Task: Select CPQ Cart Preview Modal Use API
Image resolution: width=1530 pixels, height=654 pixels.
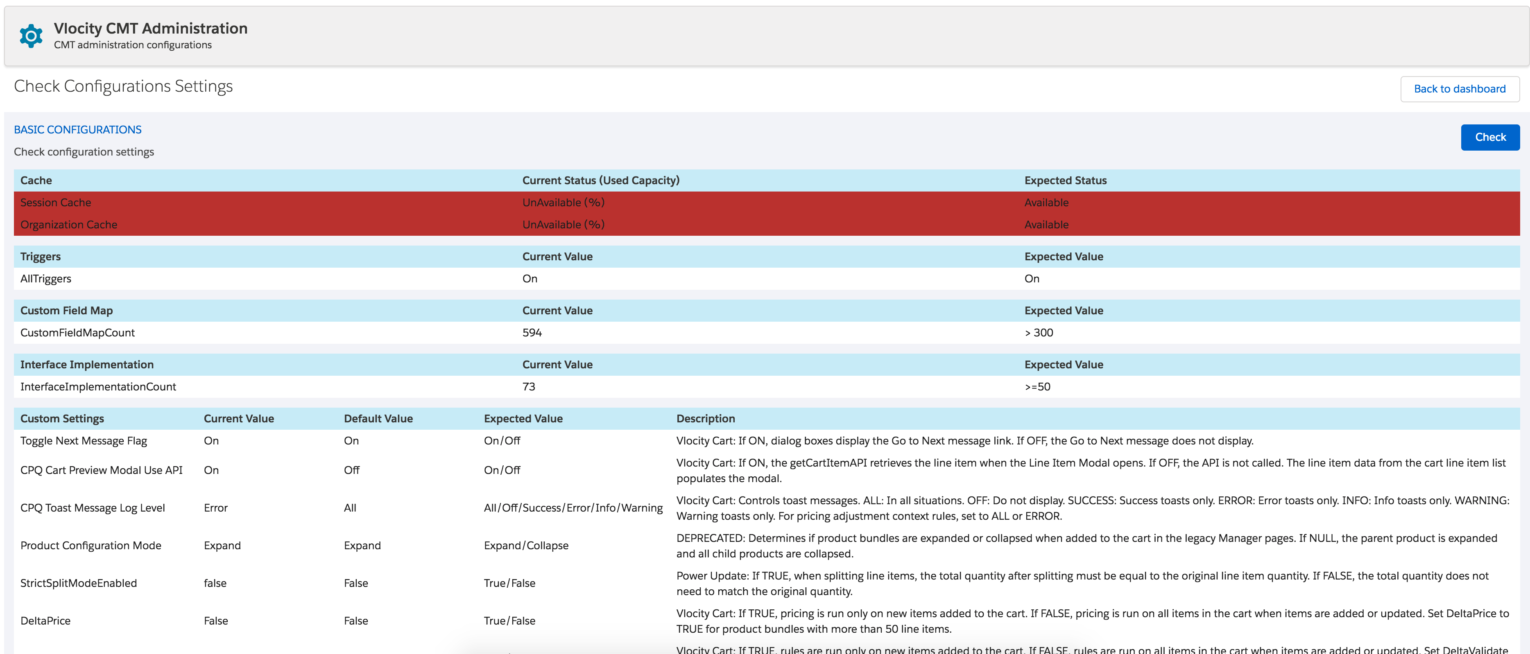Action: click(102, 470)
